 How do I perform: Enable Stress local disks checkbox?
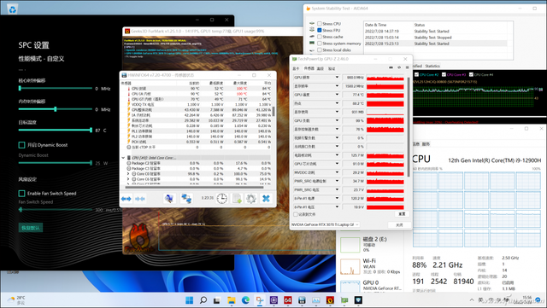[320, 49]
